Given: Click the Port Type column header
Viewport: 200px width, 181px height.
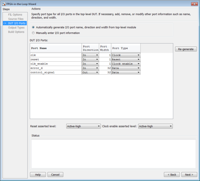Looking at the screenshot, I should [x=126, y=48].
